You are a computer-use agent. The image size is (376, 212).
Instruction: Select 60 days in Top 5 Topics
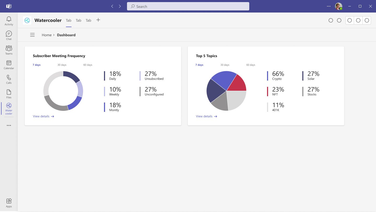click(x=251, y=65)
